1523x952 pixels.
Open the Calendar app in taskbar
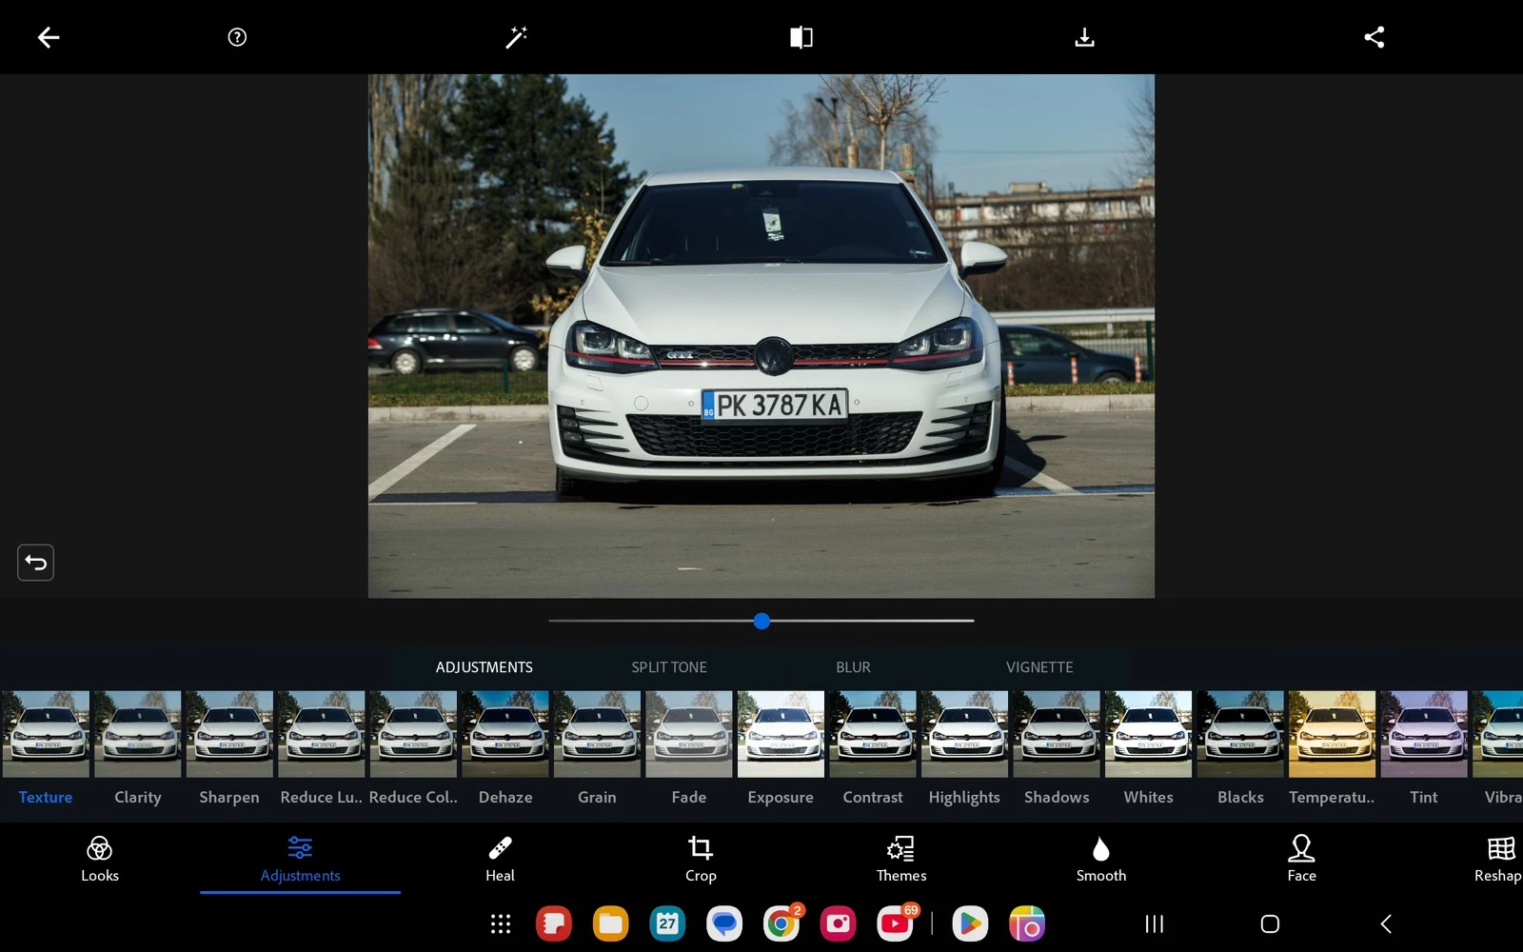click(667, 923)
